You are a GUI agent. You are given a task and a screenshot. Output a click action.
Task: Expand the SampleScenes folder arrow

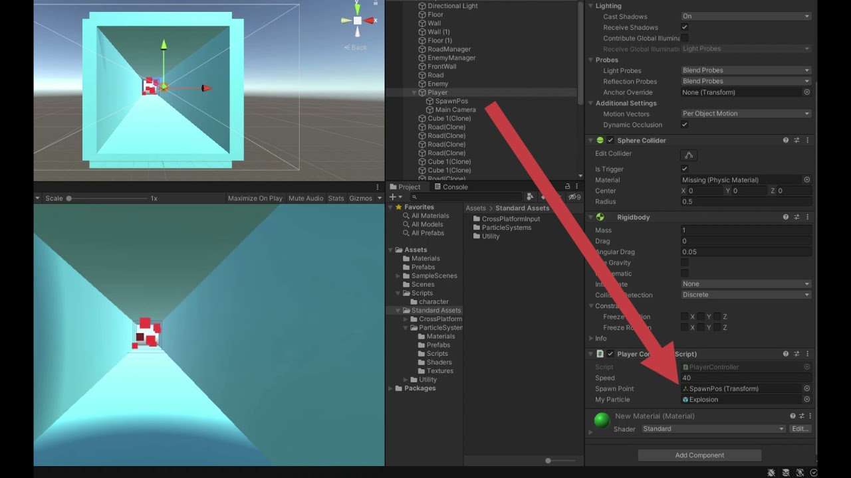click(398, 276)
